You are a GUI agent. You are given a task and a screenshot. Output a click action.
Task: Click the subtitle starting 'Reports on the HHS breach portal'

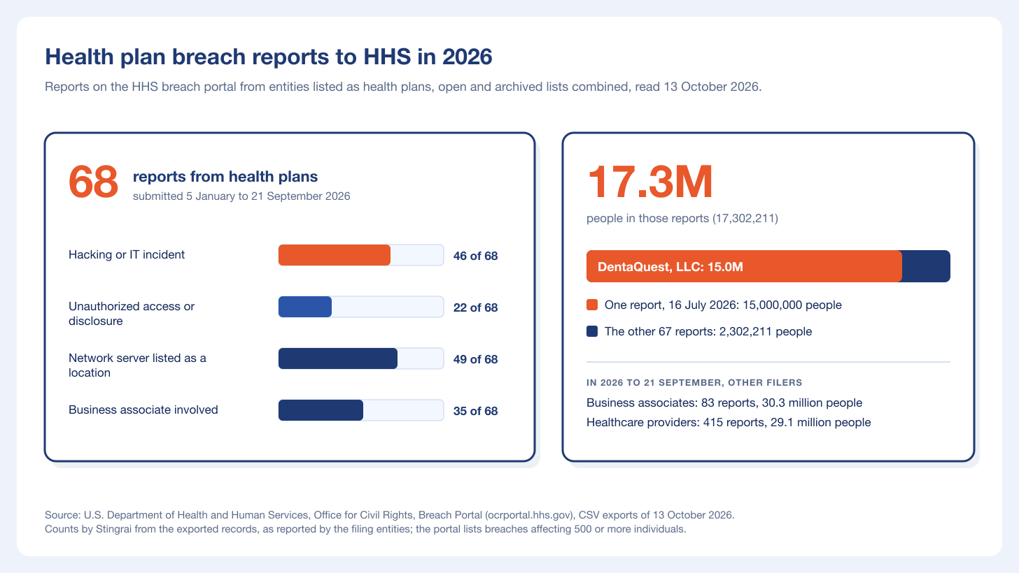(402, 88)
